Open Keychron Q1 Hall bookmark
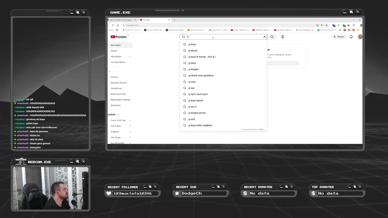The width and height of the screenshot is (388, 218). [175, 30]
